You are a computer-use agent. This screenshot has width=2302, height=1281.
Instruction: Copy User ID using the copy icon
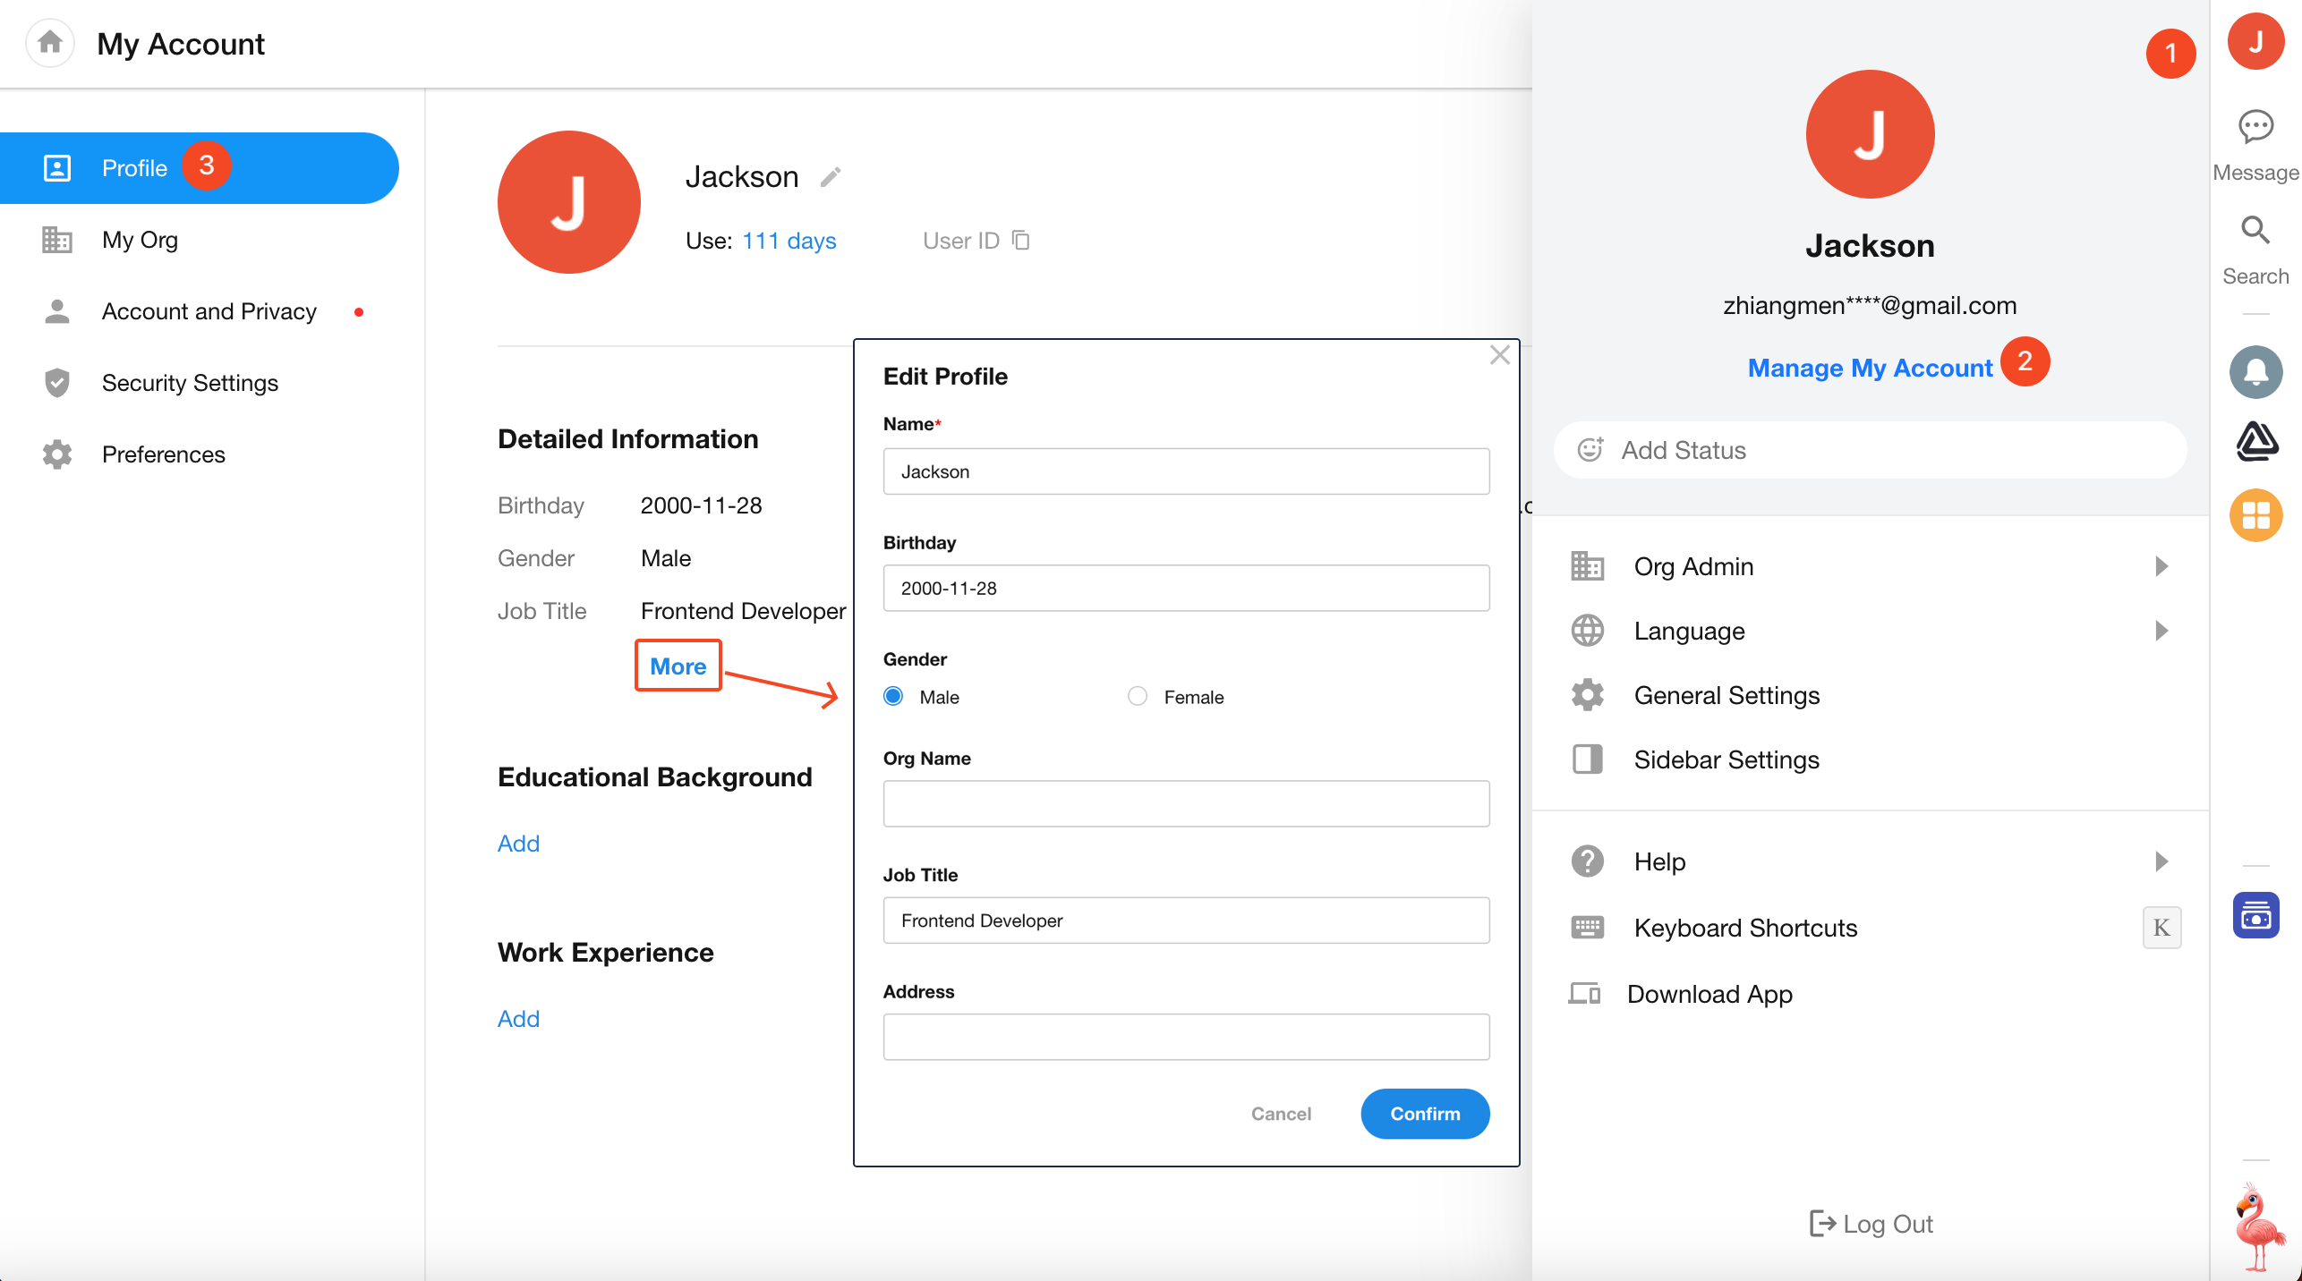(x=1021, y=240)
